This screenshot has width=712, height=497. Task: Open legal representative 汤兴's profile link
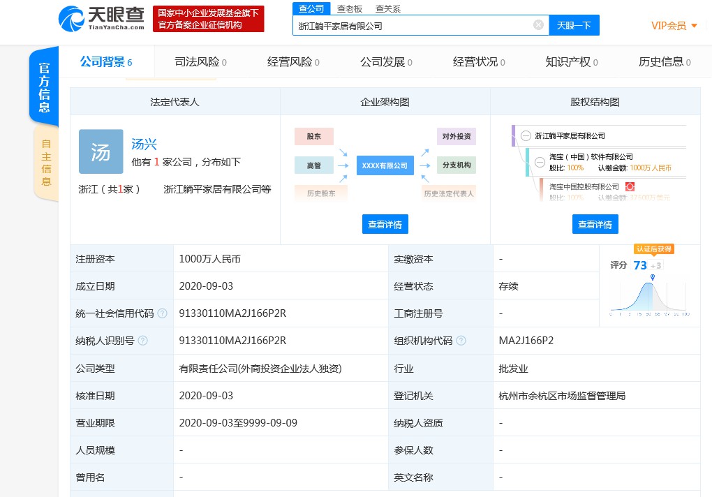click(144, 144)
